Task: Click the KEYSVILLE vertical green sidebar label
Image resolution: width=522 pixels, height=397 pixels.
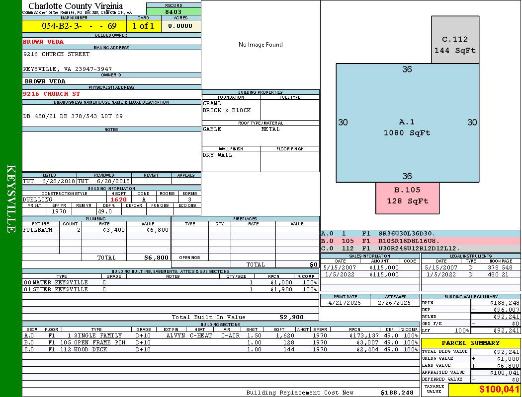Action: [x=11, y=198]
